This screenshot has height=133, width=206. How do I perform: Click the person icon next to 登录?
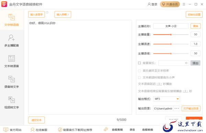click(x=149, y=4)
